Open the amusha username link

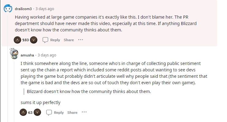(x=27, y=55)
